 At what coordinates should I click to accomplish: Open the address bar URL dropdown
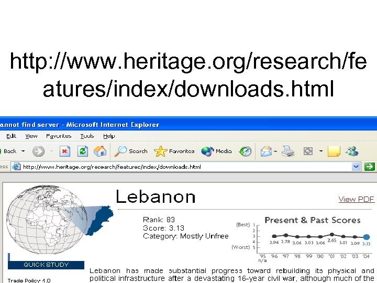(356, 167)
